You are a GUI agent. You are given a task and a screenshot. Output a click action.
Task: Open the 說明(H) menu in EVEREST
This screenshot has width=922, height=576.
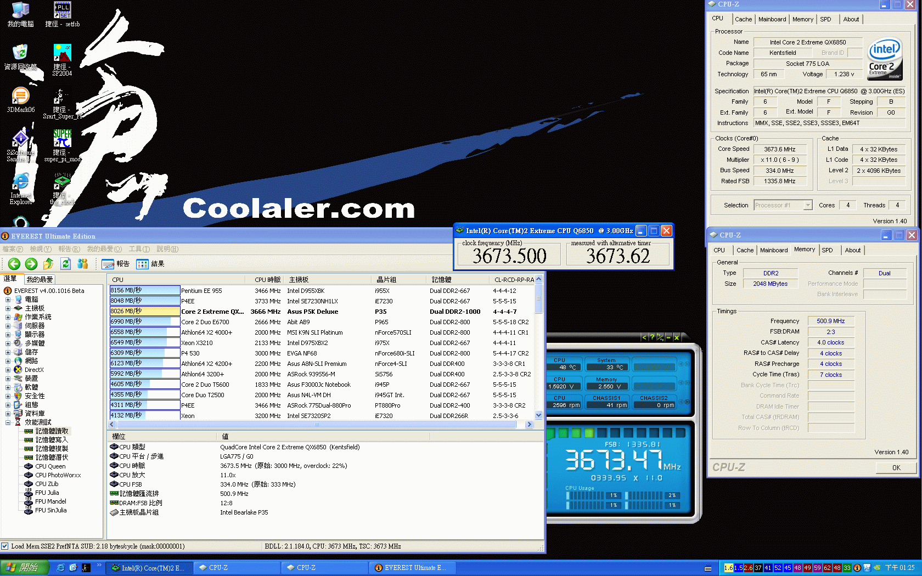click(x=167, y=249)
